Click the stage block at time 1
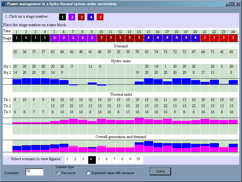This screenshot has height=182, width=242. tap(17, 38)
